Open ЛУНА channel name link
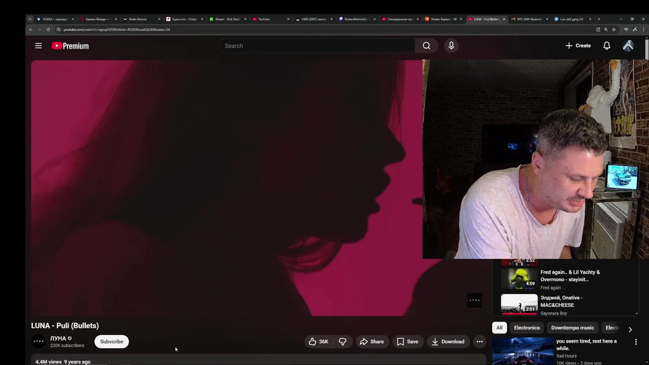Viewport: 649px width, 365px height. coord(58,338)
